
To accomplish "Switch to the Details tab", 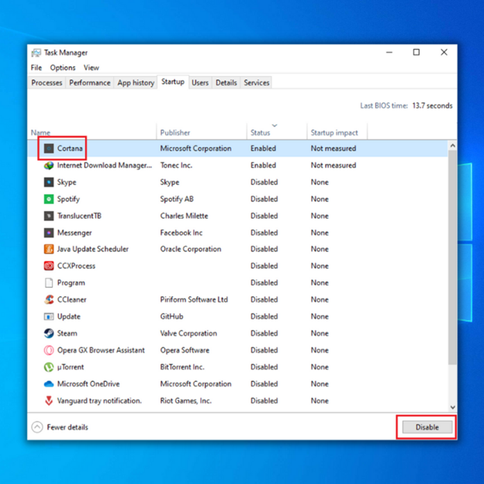I will 226,83.
